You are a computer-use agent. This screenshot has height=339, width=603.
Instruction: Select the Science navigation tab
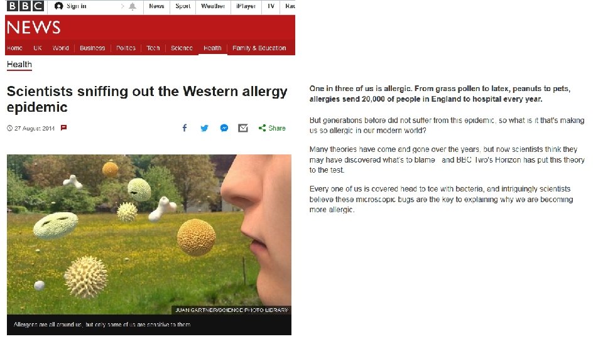click(182, 48)
